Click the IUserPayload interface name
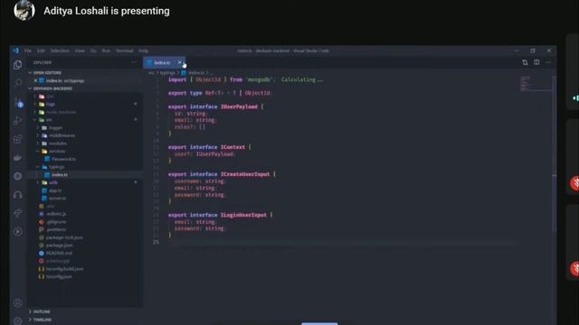Viewport: 579px width, 325px height. click(239, 107)
